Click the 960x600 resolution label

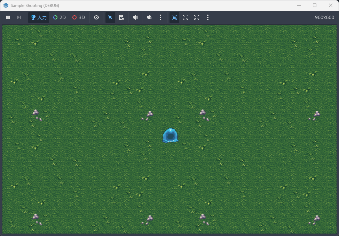(324, 17)
